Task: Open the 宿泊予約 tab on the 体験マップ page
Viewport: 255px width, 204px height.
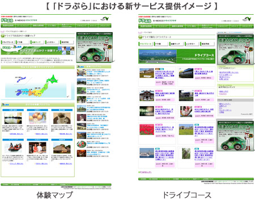Action: click(67, 42)
